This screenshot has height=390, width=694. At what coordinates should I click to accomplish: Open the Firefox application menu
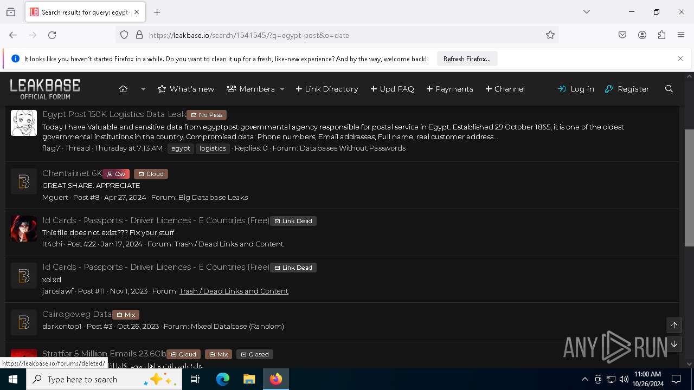click(x=681, y=35)
